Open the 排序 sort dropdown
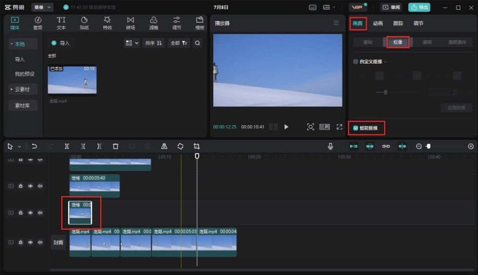Image resolution: width=478 pixels, height=275 pixels. [x=153, y=43]
